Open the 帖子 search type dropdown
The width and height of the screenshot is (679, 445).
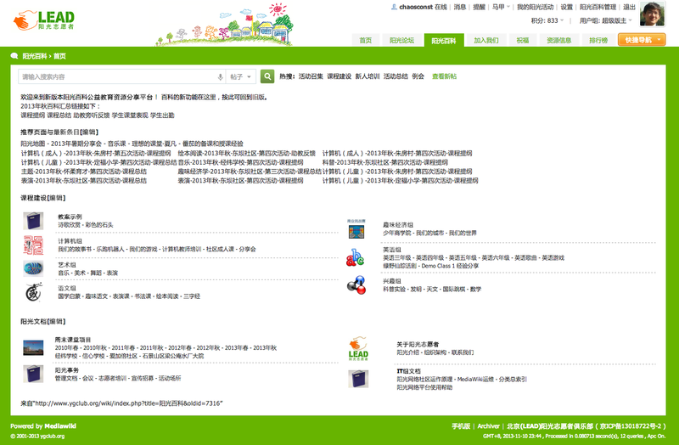[x=241, y=76]
